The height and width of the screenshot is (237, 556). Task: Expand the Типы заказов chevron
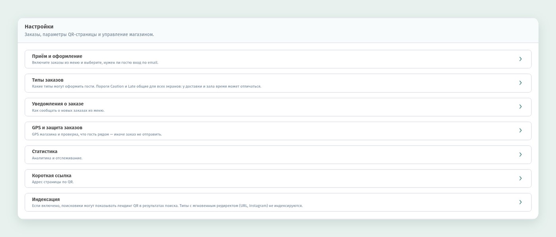(x=520, y=83)
